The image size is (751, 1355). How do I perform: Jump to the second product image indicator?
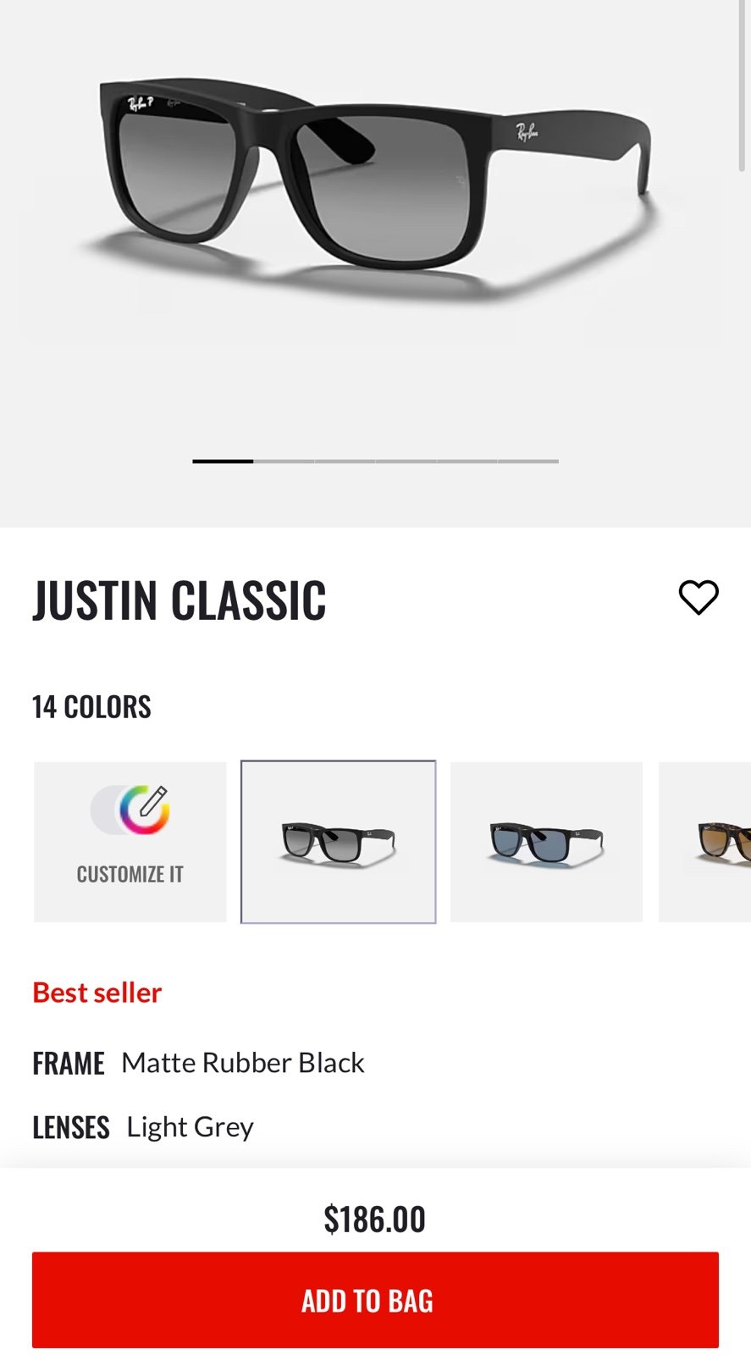point(284,462)
